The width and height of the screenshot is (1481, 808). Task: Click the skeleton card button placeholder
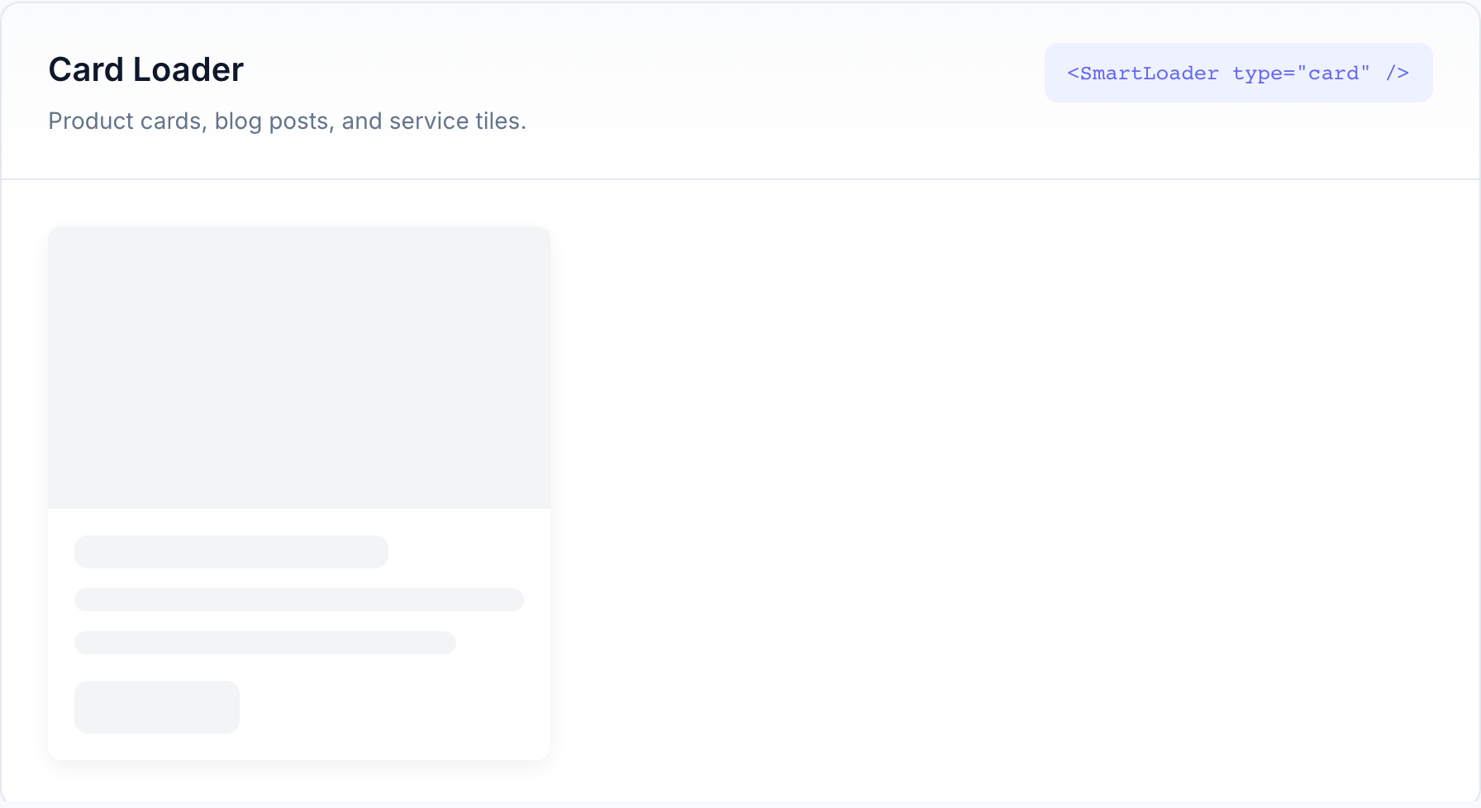click(x=157, y=707)
